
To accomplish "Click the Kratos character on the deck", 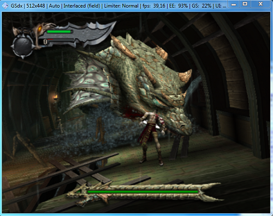I will pyautogui.click(x=153, y=138).
